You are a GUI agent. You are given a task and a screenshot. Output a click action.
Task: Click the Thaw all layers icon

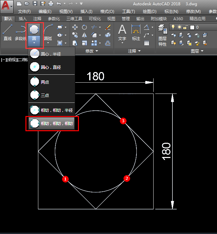[189, 43]
